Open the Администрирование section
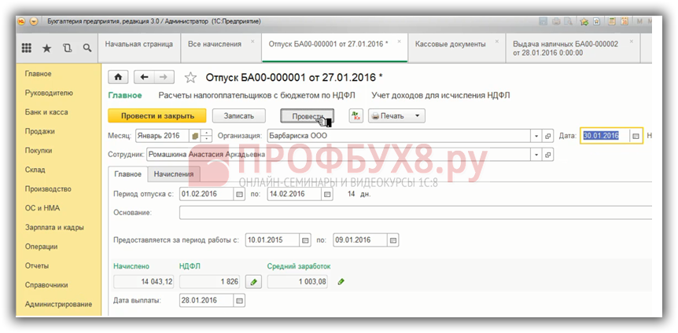The width and height of the screenshot is (678, 333). [x=58, y=304]
